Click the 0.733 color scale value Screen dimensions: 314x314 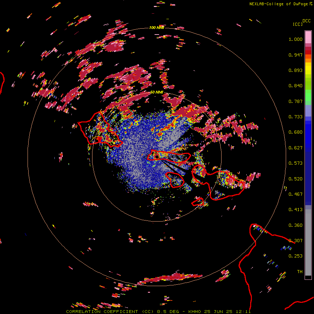(x=296, y=117)
